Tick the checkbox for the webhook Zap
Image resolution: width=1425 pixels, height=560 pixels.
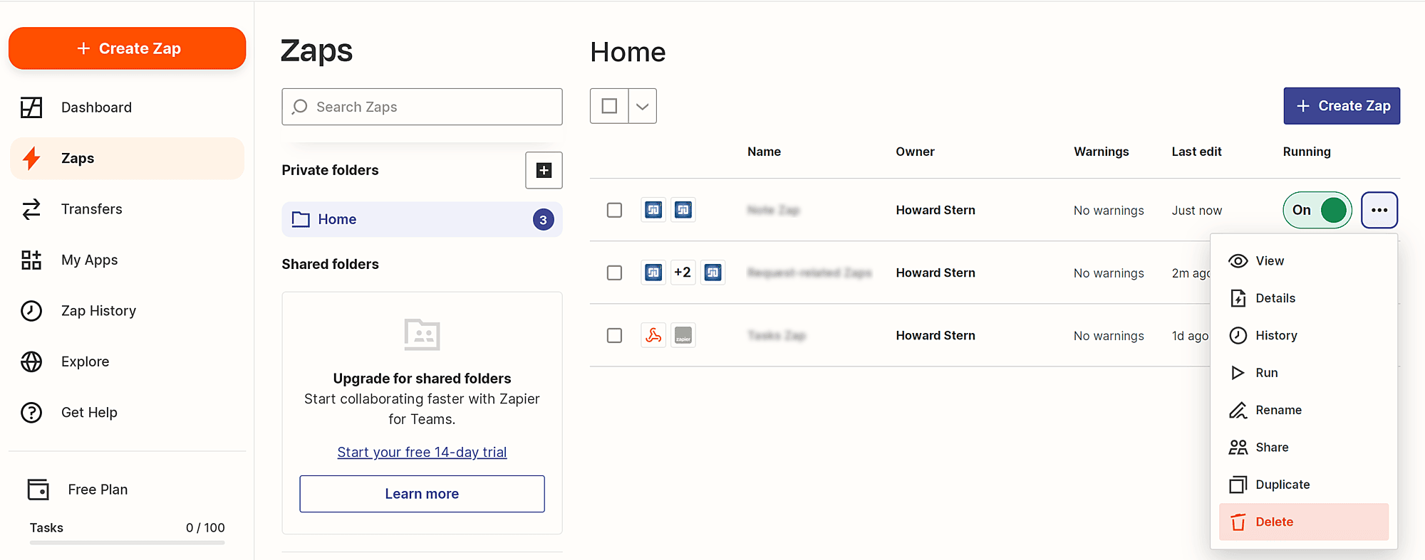click(x=614, y=335)
